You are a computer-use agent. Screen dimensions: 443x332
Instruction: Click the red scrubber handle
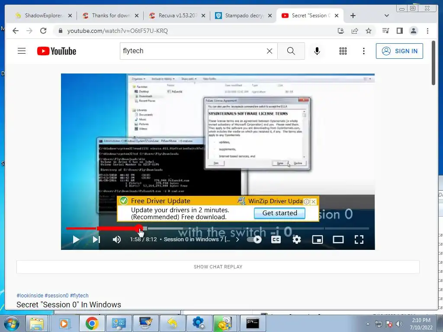[139, 228]
